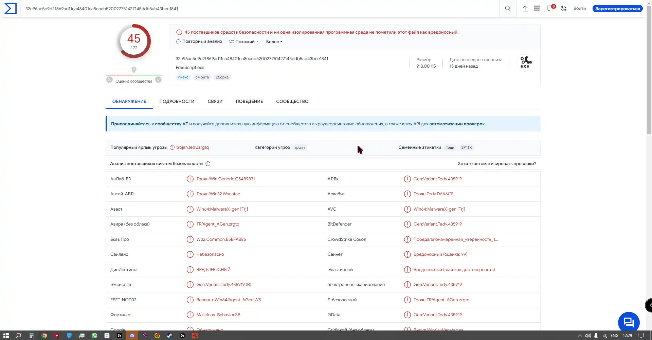This screenshot has height=340, width=652.
Task: Click the file hash text below the warning
Action: tap(252, 59)
